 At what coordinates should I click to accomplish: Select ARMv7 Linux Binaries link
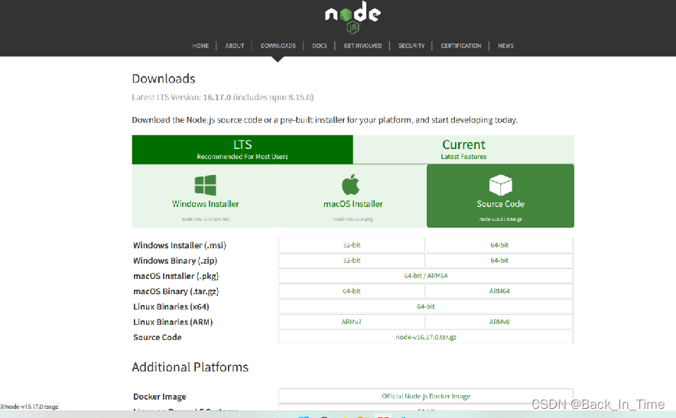coord(352,322)
